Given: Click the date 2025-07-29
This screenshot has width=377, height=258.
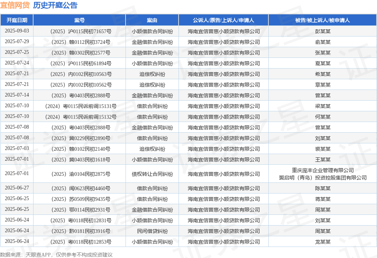Looking at the screenshot, I should coord(17,41).
